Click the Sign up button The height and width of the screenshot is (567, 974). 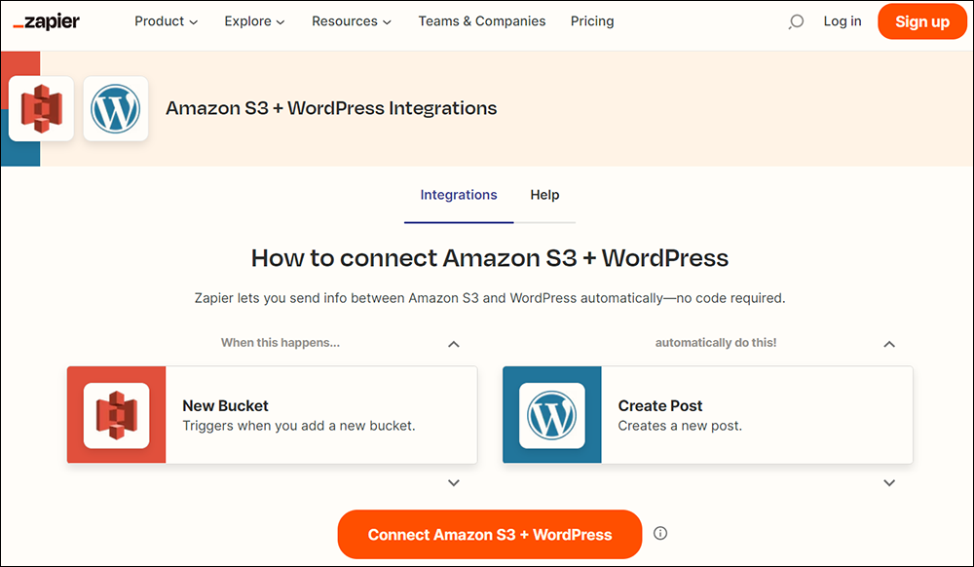tap(921, 21)
